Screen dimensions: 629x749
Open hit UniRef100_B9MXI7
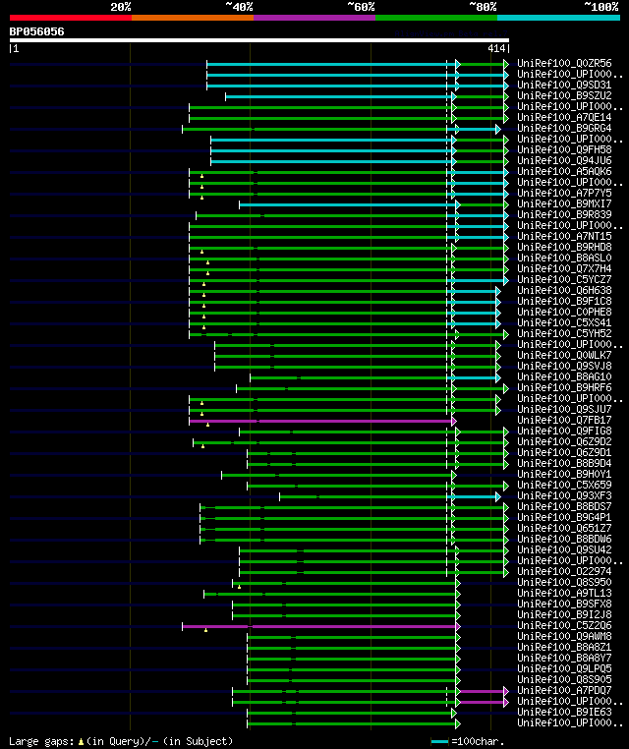coord(564,204)
